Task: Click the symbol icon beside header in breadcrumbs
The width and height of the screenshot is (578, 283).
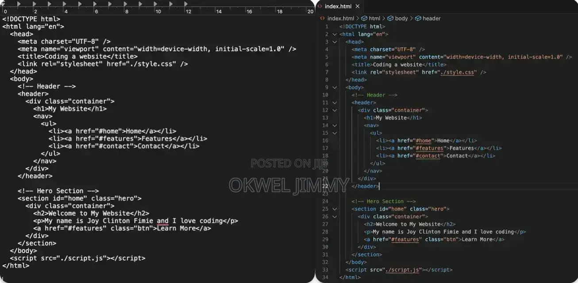Action: [418, 19]
